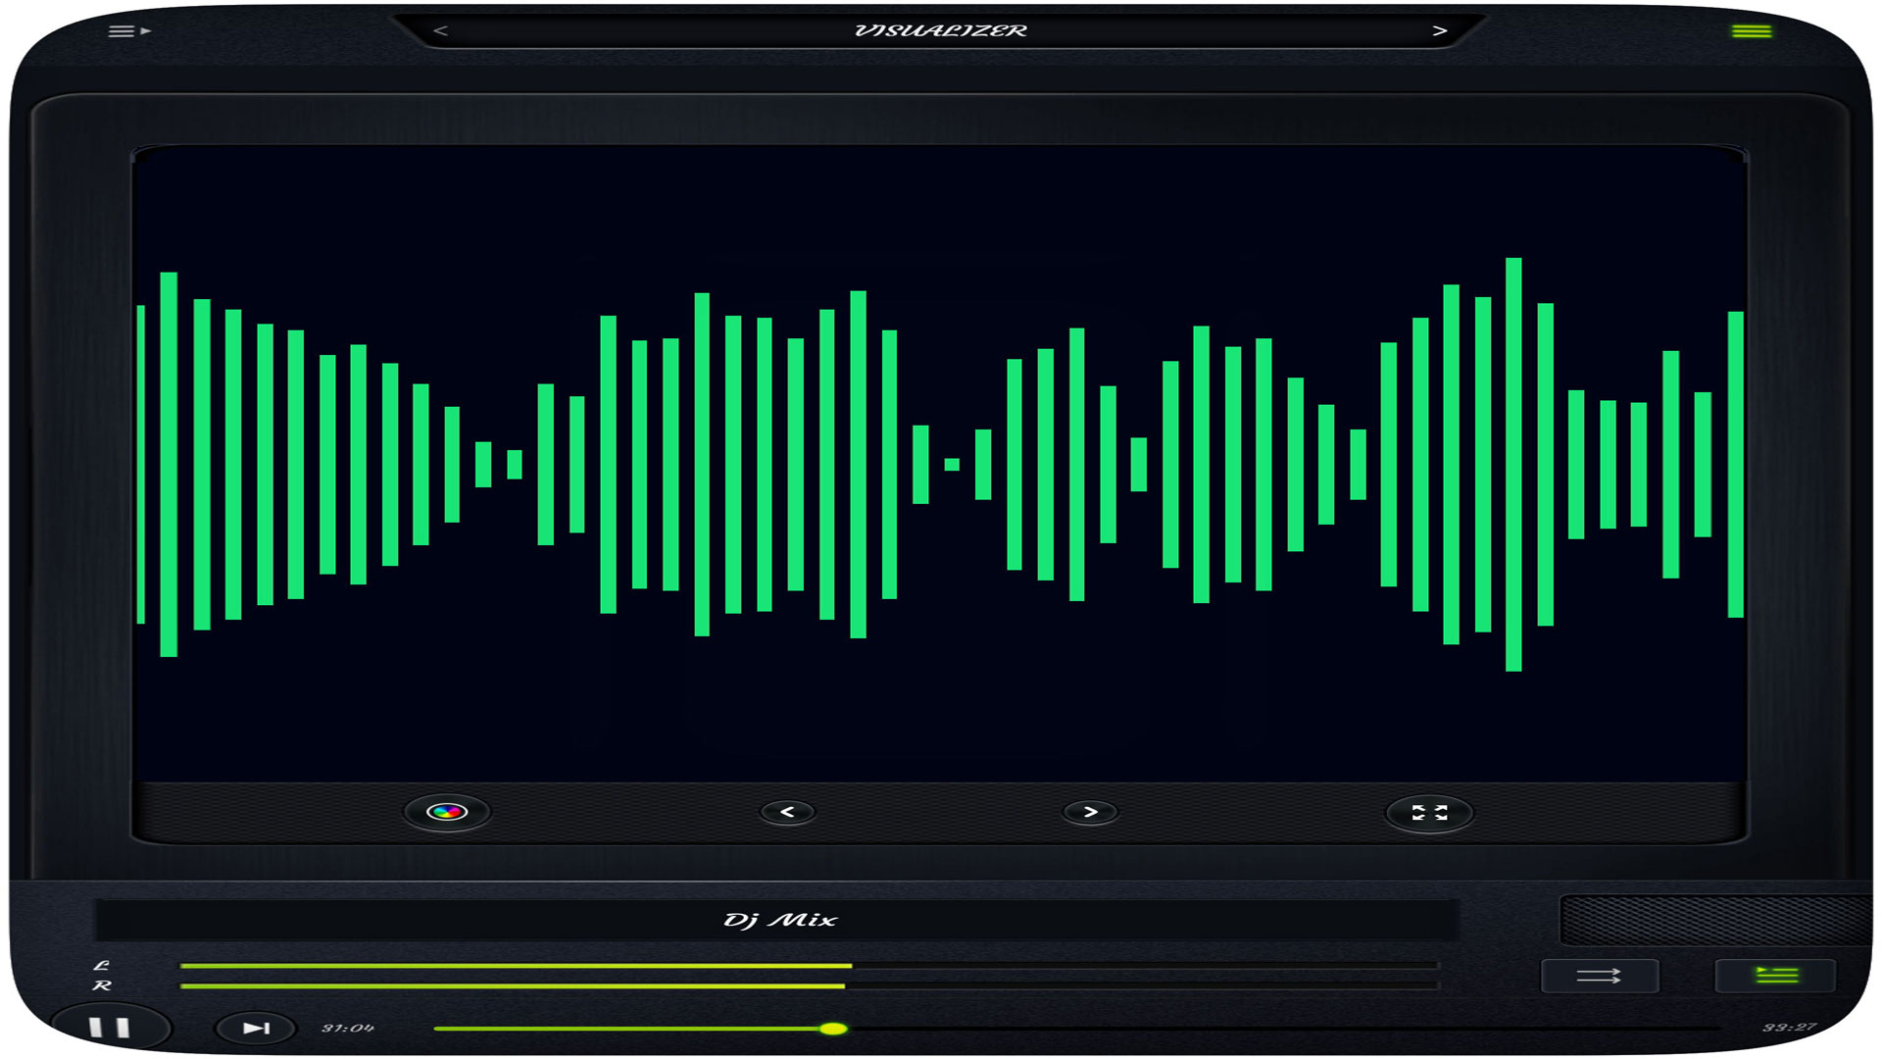
Task: Open the hamburger menu at top left
Action: pyautogui.click(x=124, y=30)
